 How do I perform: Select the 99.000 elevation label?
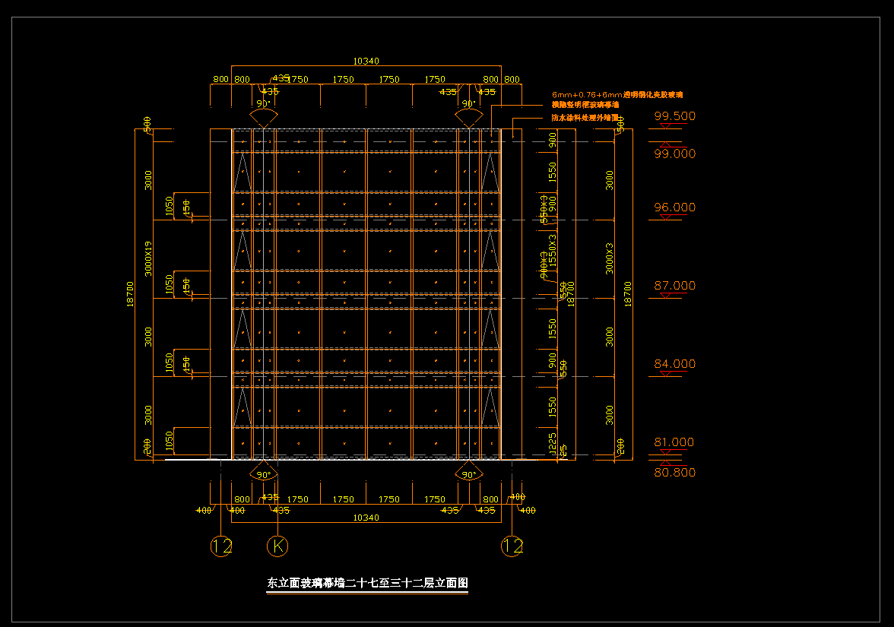[674, 154]
